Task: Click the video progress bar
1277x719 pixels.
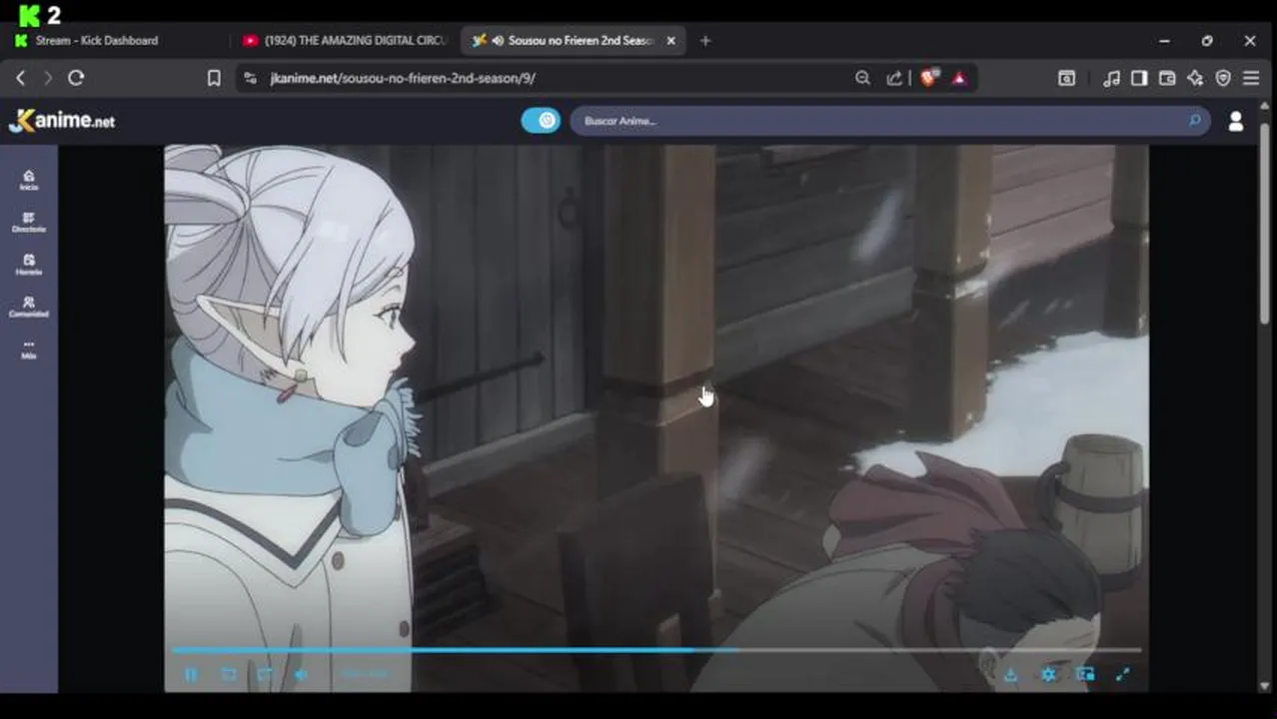Action: tap(656, 650)
